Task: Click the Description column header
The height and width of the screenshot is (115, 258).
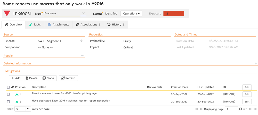Action: [39, 87]
